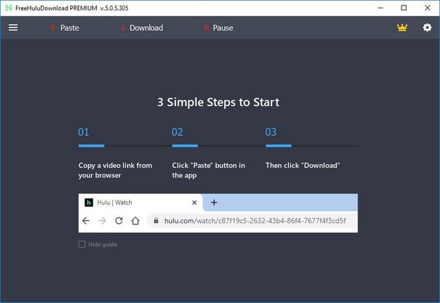This screenshot has height=303, width=440.
Task: Click 'Then click "Download"' text
Action: [302, 165]
